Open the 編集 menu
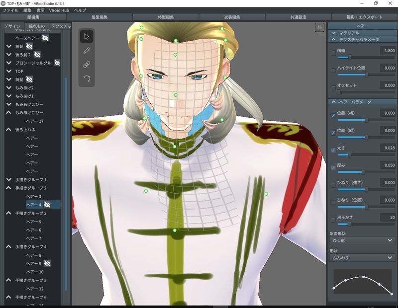The width and height of the screenshot is (398, 308). pos(27,10)
